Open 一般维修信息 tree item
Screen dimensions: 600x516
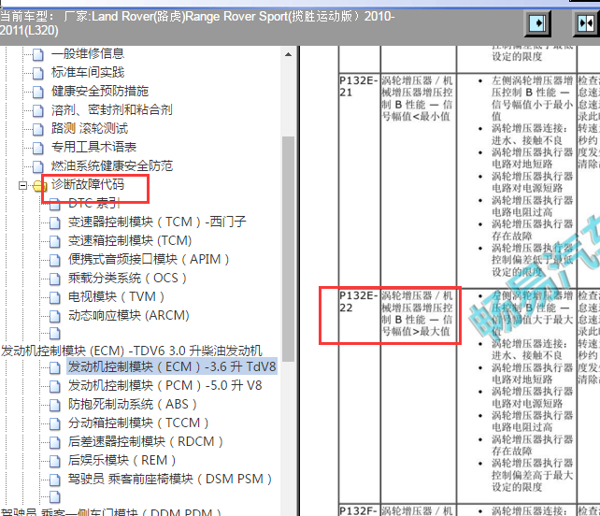pyautogui.click(x=88, y=53)
